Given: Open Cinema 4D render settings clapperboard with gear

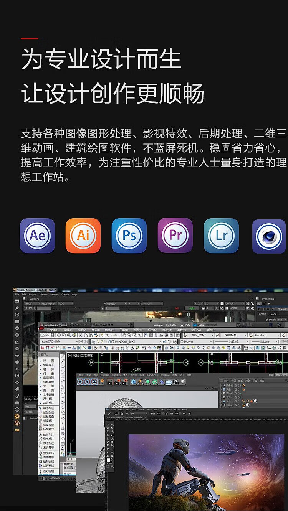Looking at the screenshot, I should pyautogui.click(x=124, y=382).
